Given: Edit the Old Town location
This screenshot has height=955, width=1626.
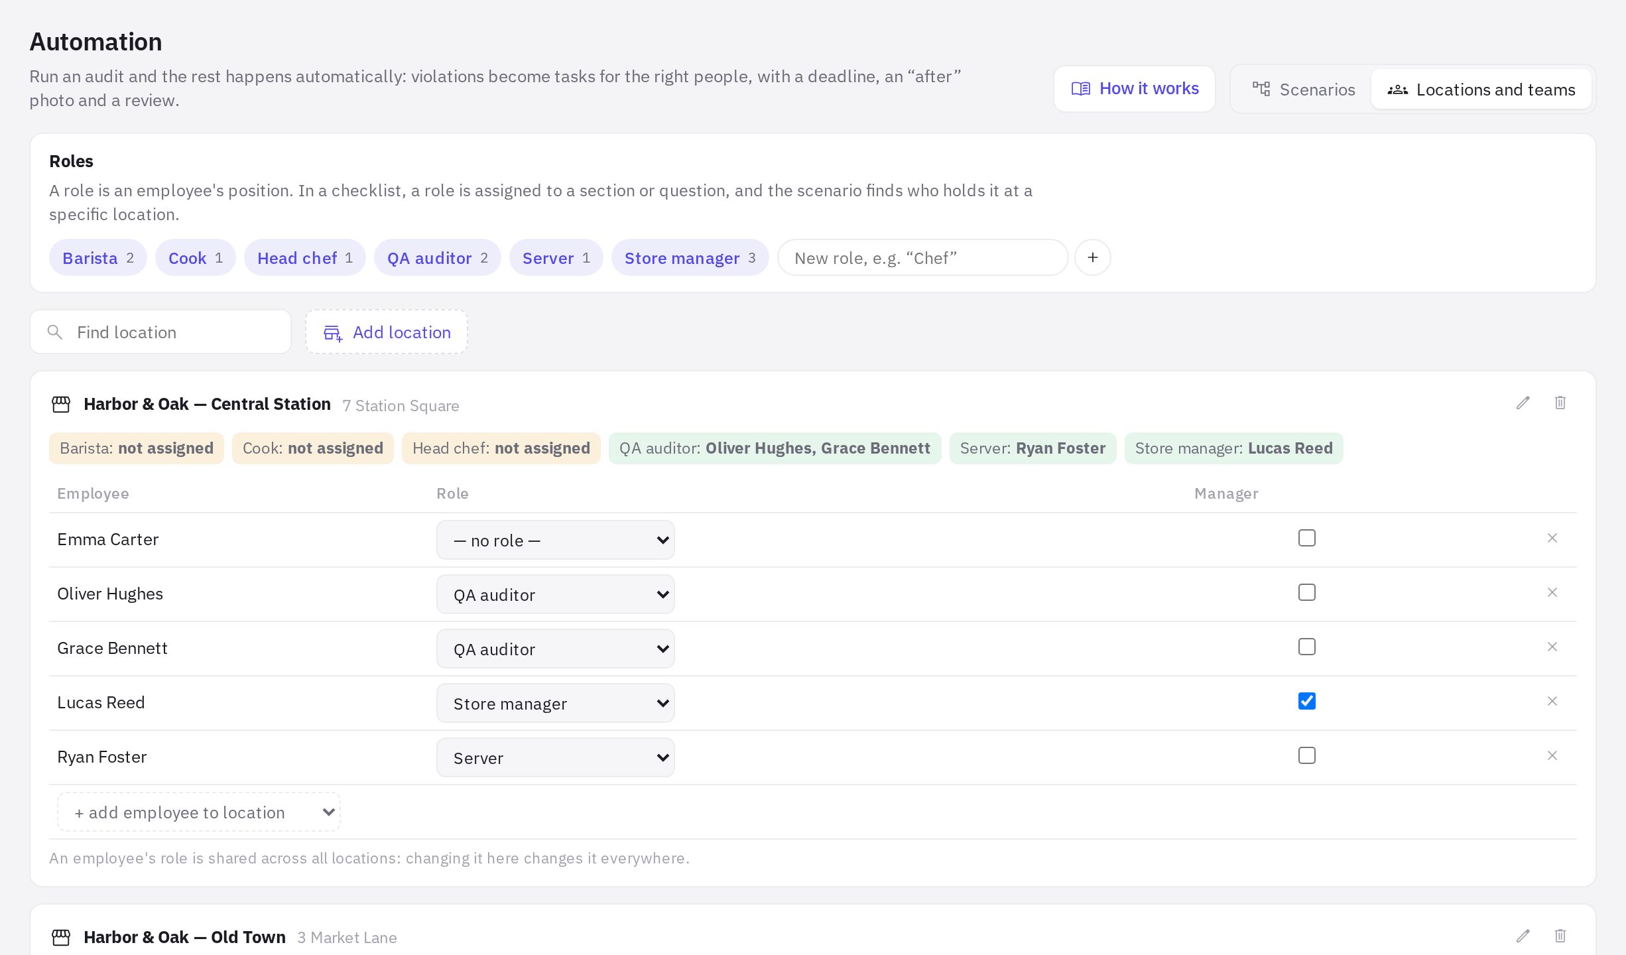Looking at the screenshot, I should pos(1523,936).
